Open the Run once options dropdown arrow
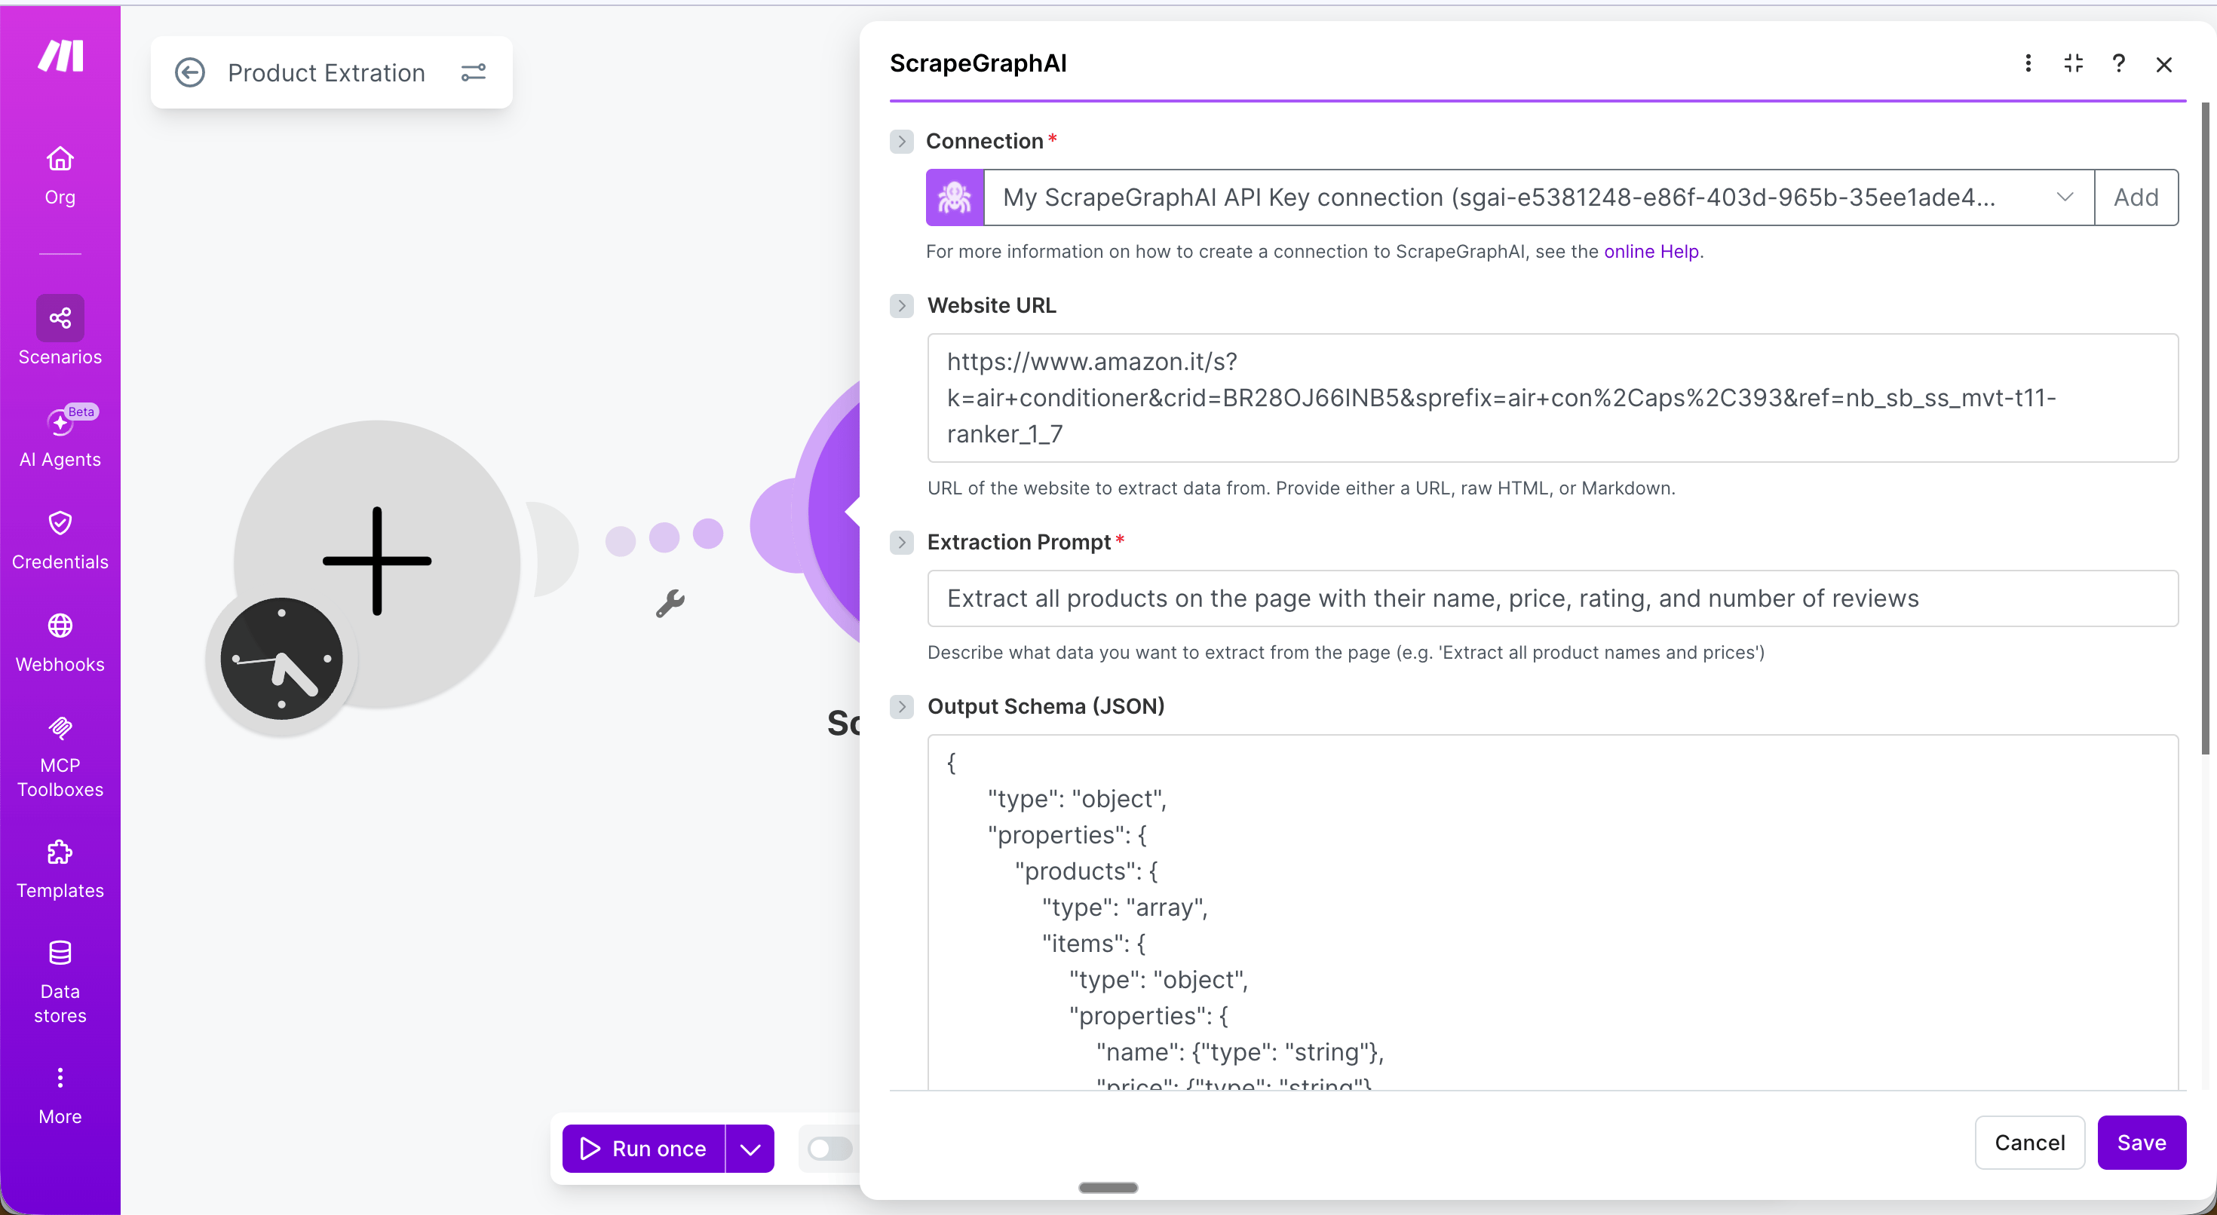This screenshot has height=1215, width=2217. click(x=750, y=1149)
